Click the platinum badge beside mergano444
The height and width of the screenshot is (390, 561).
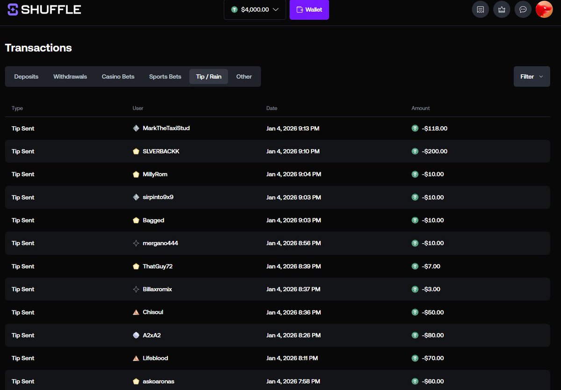[136, 243]
